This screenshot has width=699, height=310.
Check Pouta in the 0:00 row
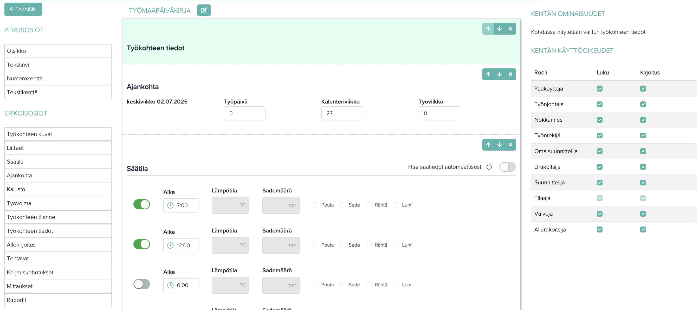click(316, 285)
